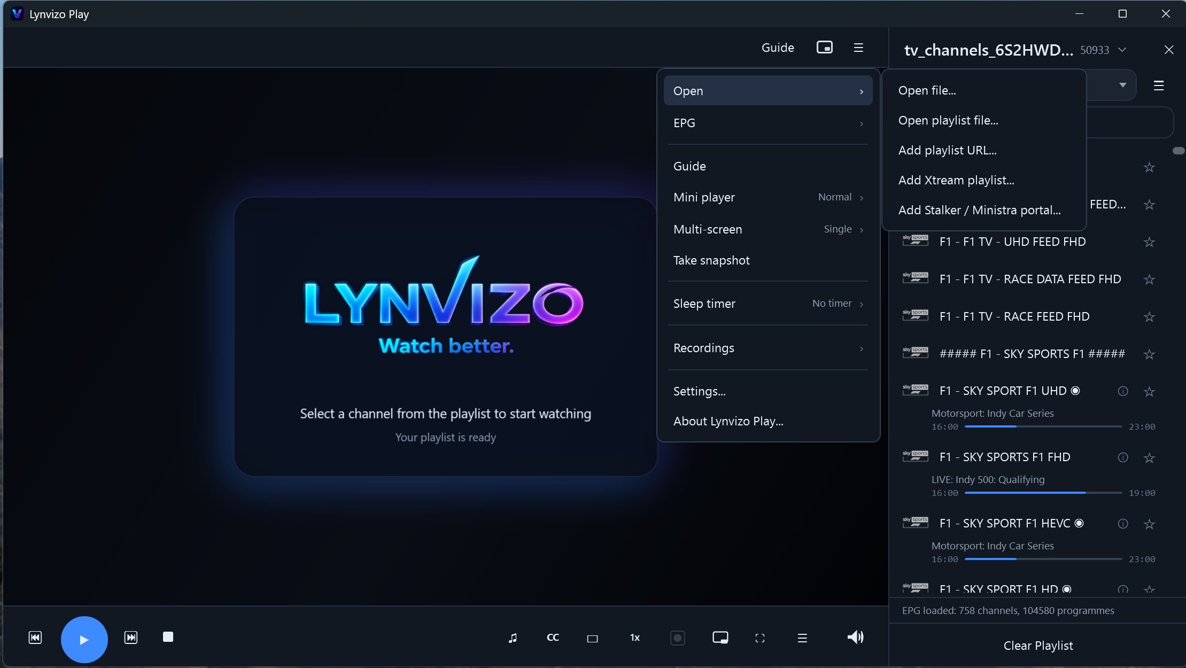The height and width of the screenshot is (668, 1186).
Task: Mute the volume speaker icon
Action: click(855, 637)
